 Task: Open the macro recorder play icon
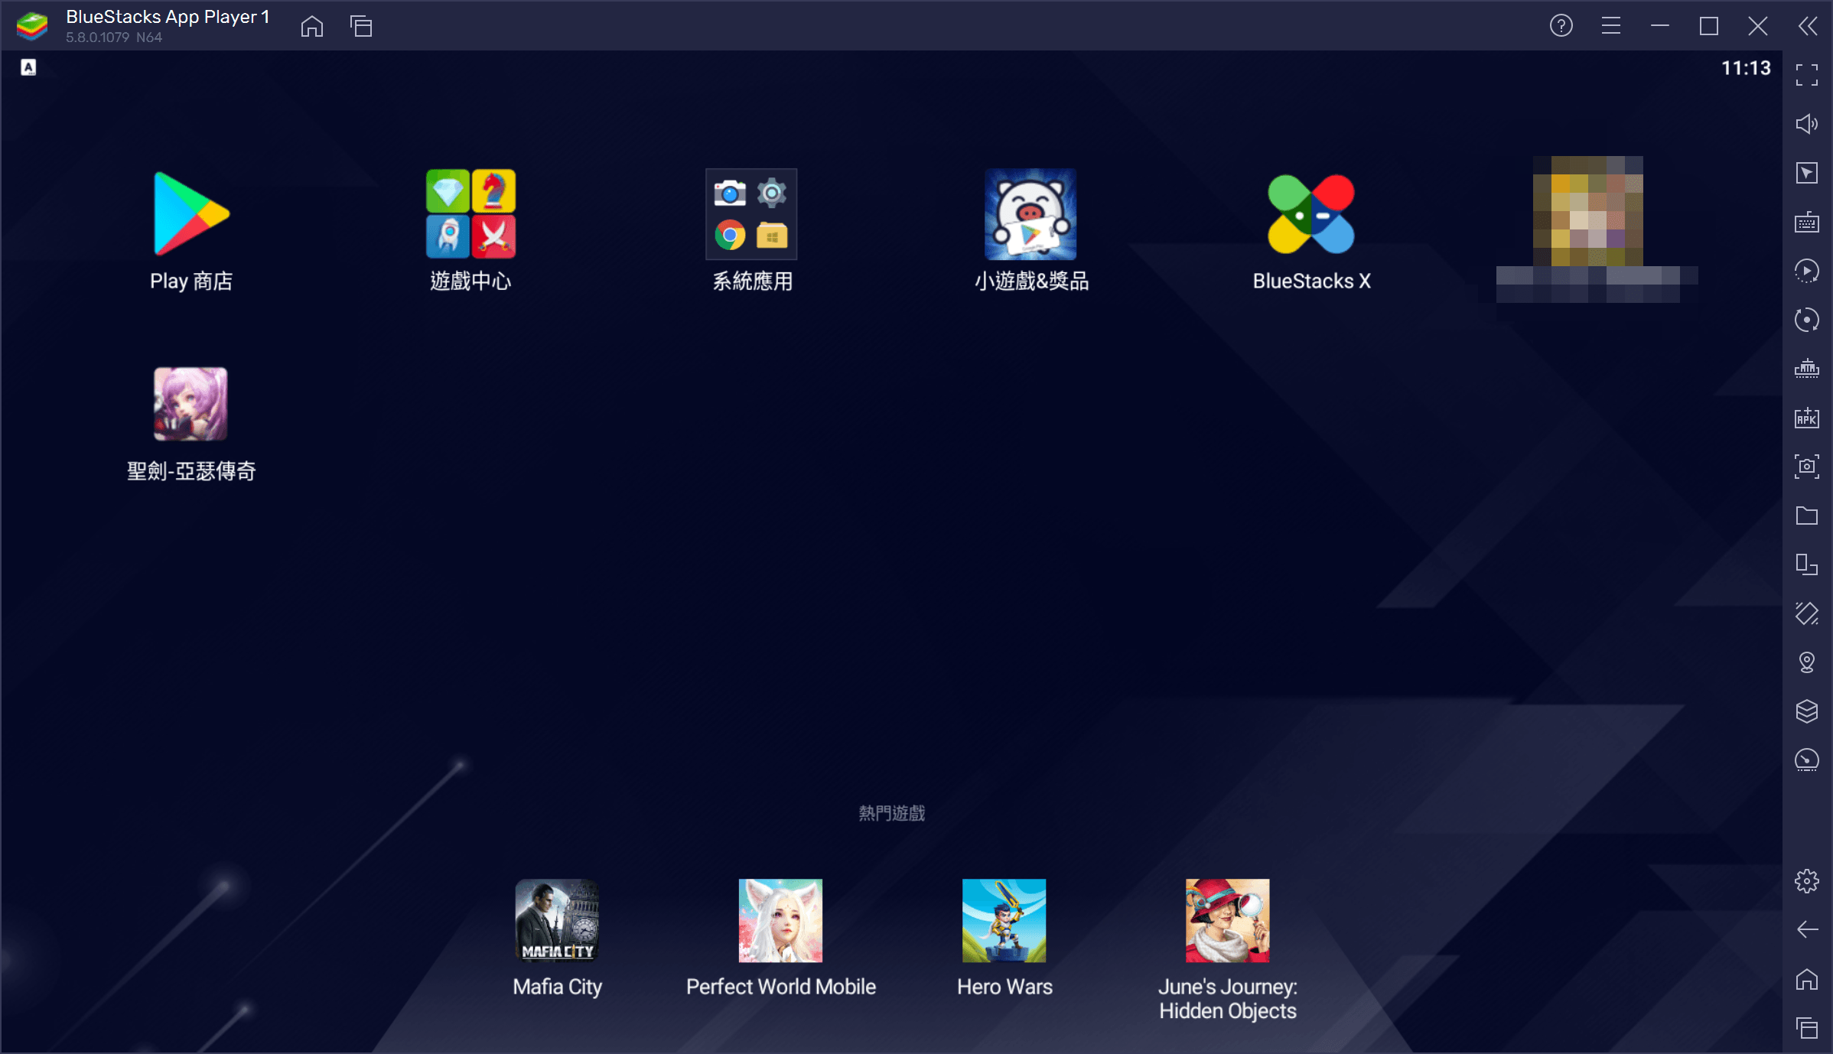1807,271
